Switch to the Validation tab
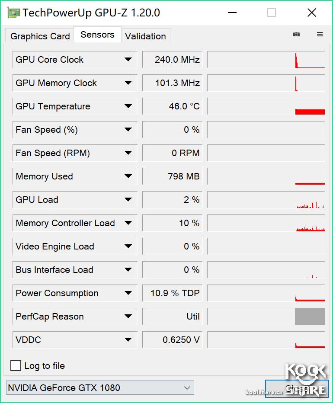The height and width of the screenshot is (403, 333). pyautogui.click(x=145, y=36)
